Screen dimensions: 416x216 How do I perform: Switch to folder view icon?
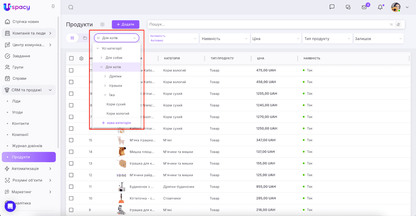(x=85, y=38)
